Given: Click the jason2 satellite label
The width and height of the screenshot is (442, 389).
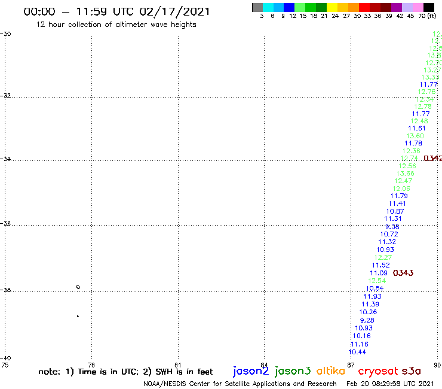Looking at the screenshot, I should pyautogui.click(x=251, y=371).
